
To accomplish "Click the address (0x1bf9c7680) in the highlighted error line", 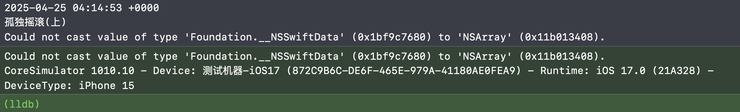I will (392, 56).
